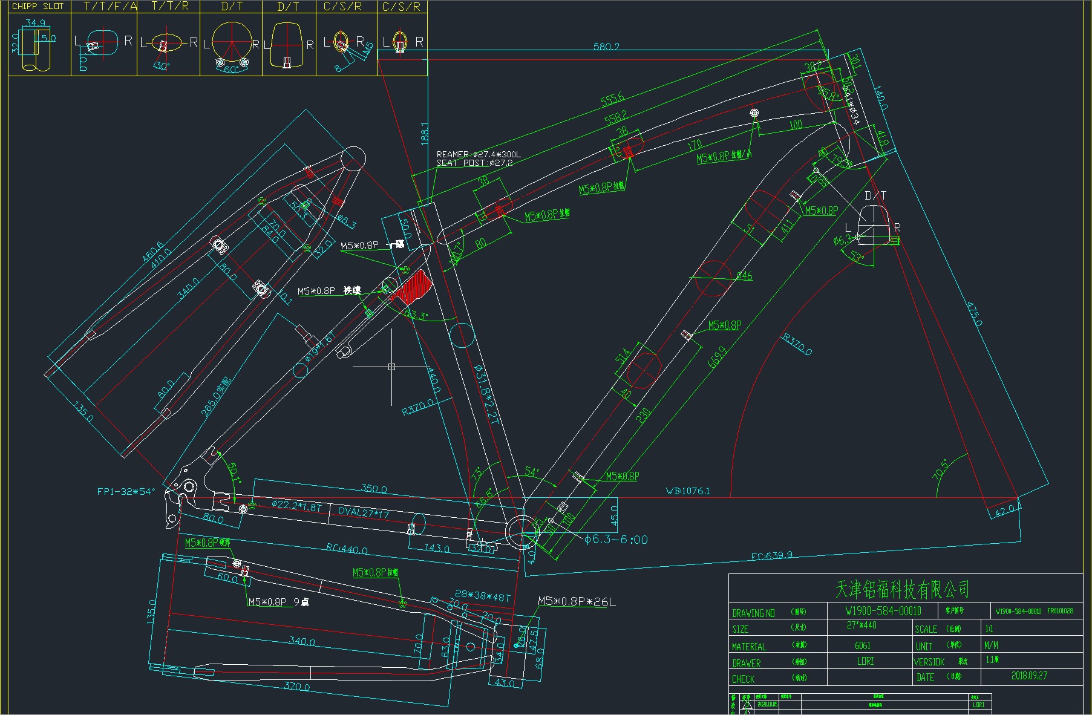Select the 580.2 horizontal top dimension
The height and width of the screenshot is (715, 1092).
coord(606,47)
